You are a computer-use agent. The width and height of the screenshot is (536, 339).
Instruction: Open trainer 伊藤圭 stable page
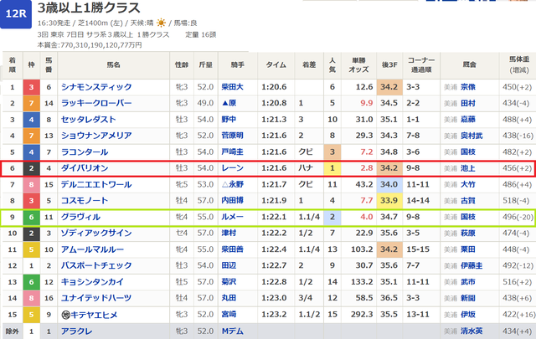472,265
